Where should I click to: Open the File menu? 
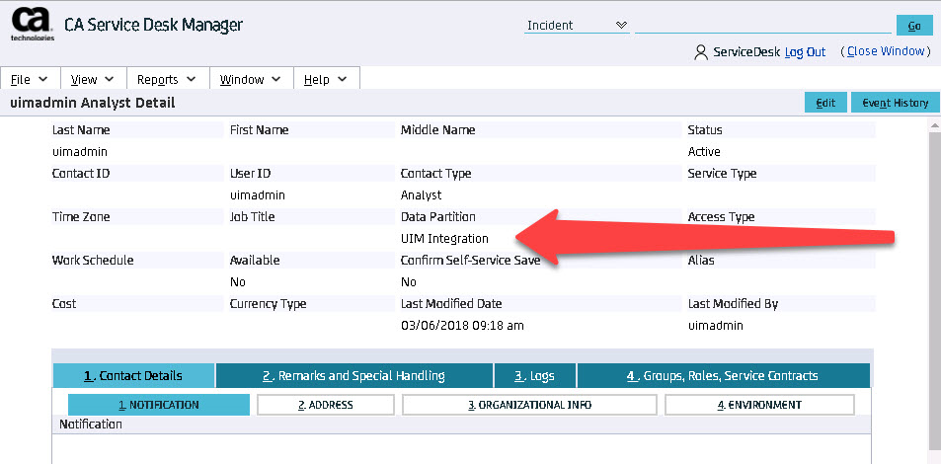31,79
